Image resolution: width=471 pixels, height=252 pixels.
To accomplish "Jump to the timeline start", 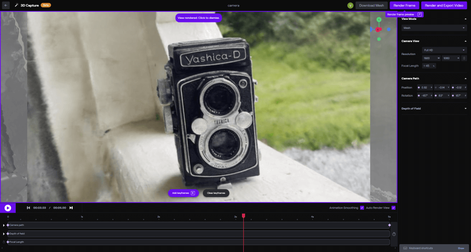I will click(x=28, y=208).
